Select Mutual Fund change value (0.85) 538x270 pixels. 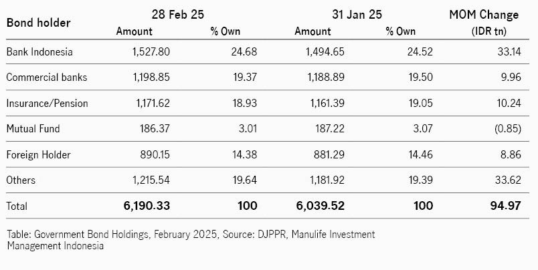click(508, 129)
